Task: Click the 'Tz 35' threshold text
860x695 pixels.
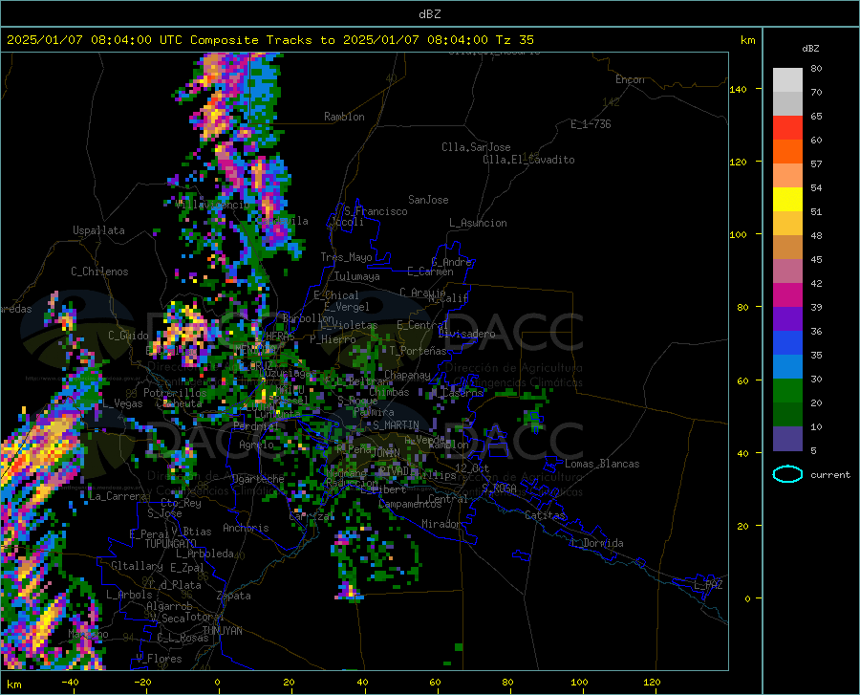Action: [514, 40]
